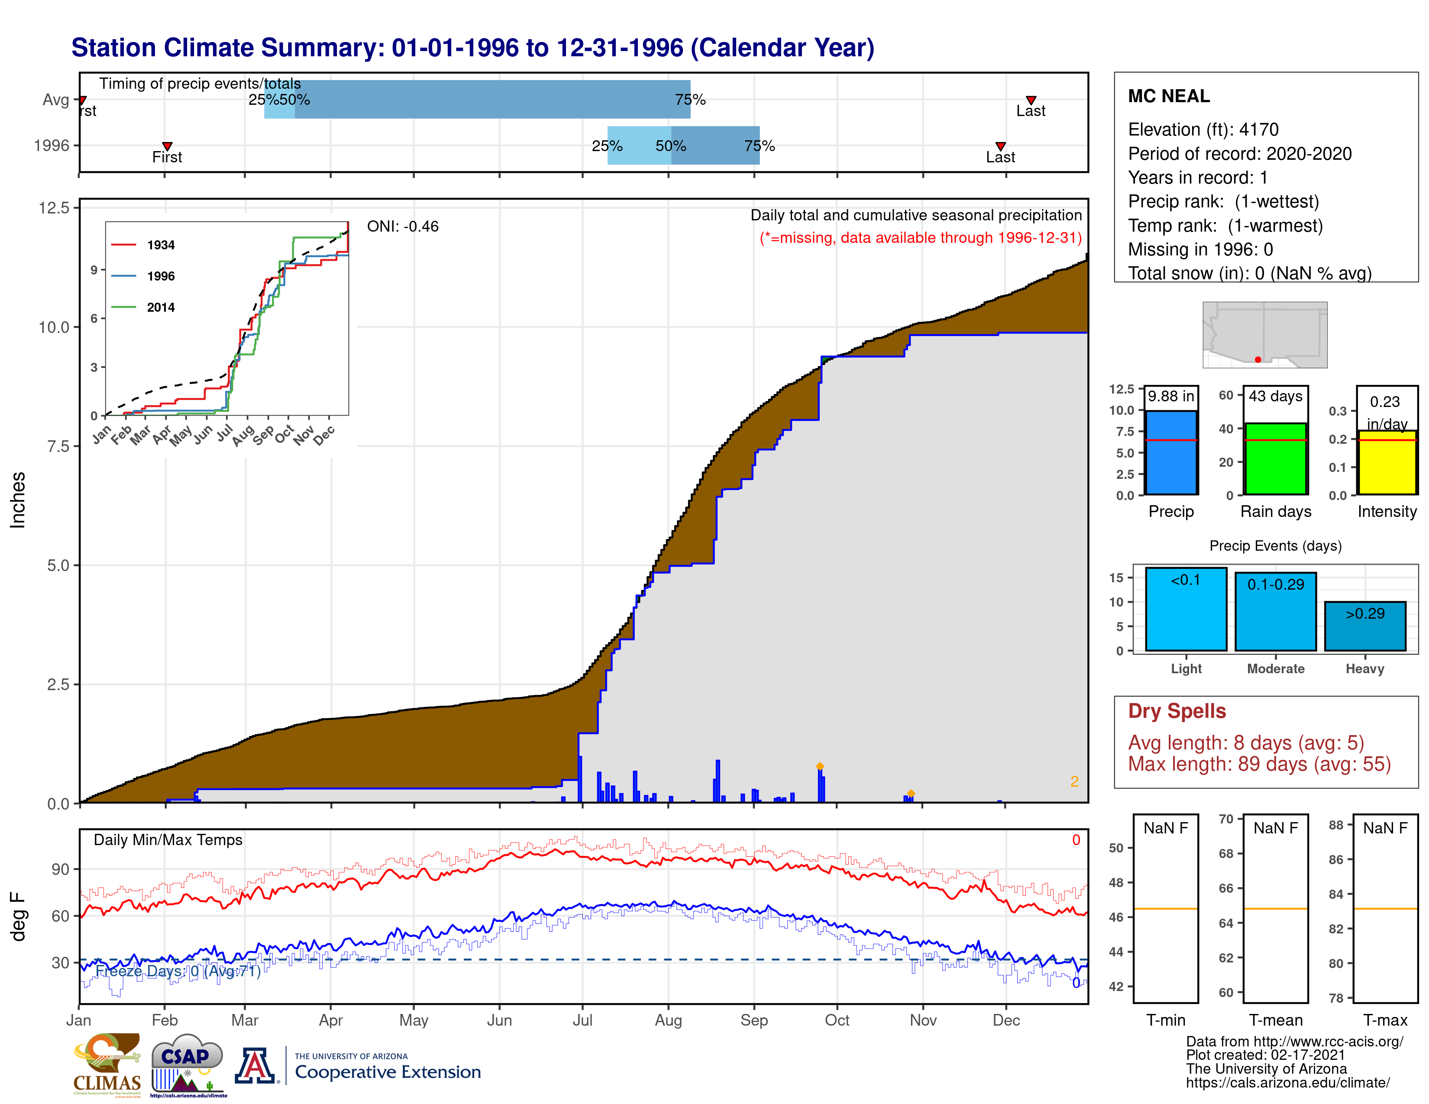Click the rcc-acis.org data source text

coord(1295,1042)
